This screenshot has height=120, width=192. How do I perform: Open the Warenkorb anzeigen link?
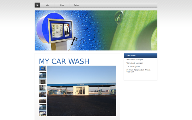[135, 63]
